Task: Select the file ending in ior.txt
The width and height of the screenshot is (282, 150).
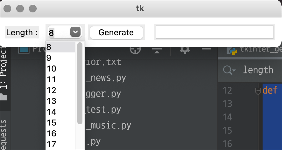Action: click(103, 62)
